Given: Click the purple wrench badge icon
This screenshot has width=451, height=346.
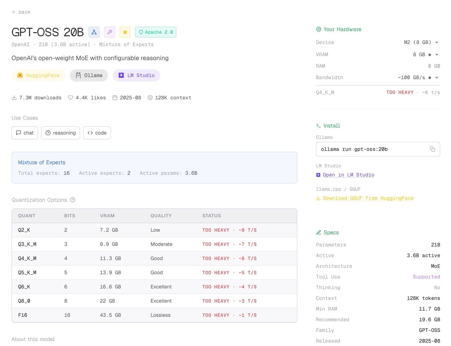Looking at the screenshot, I should [x=110, y=32].
